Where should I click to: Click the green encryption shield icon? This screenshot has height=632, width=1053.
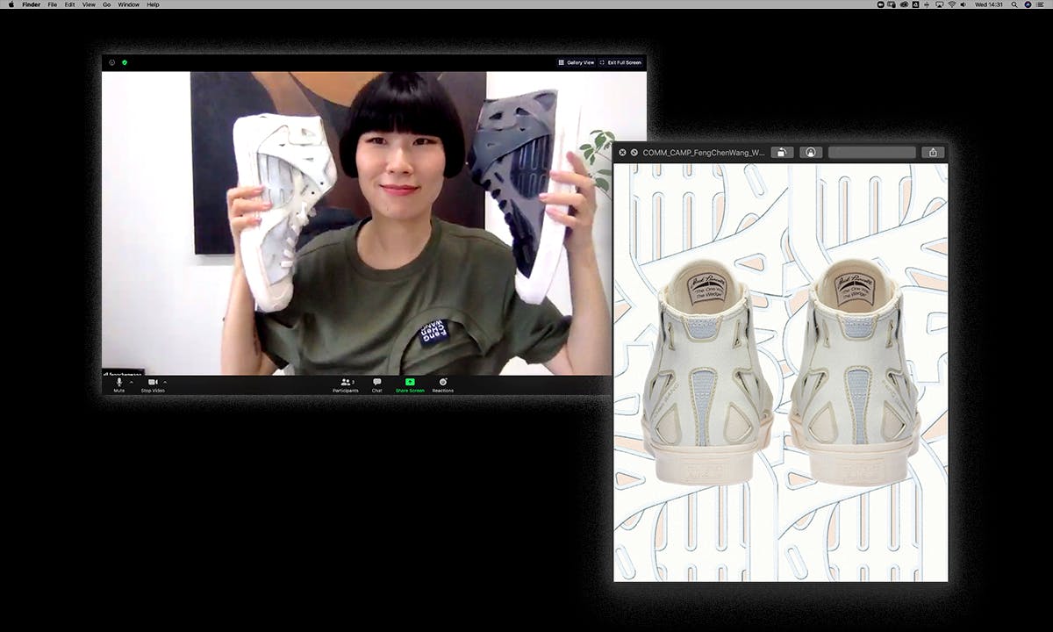pyautogui.click(x=125, y=62)
